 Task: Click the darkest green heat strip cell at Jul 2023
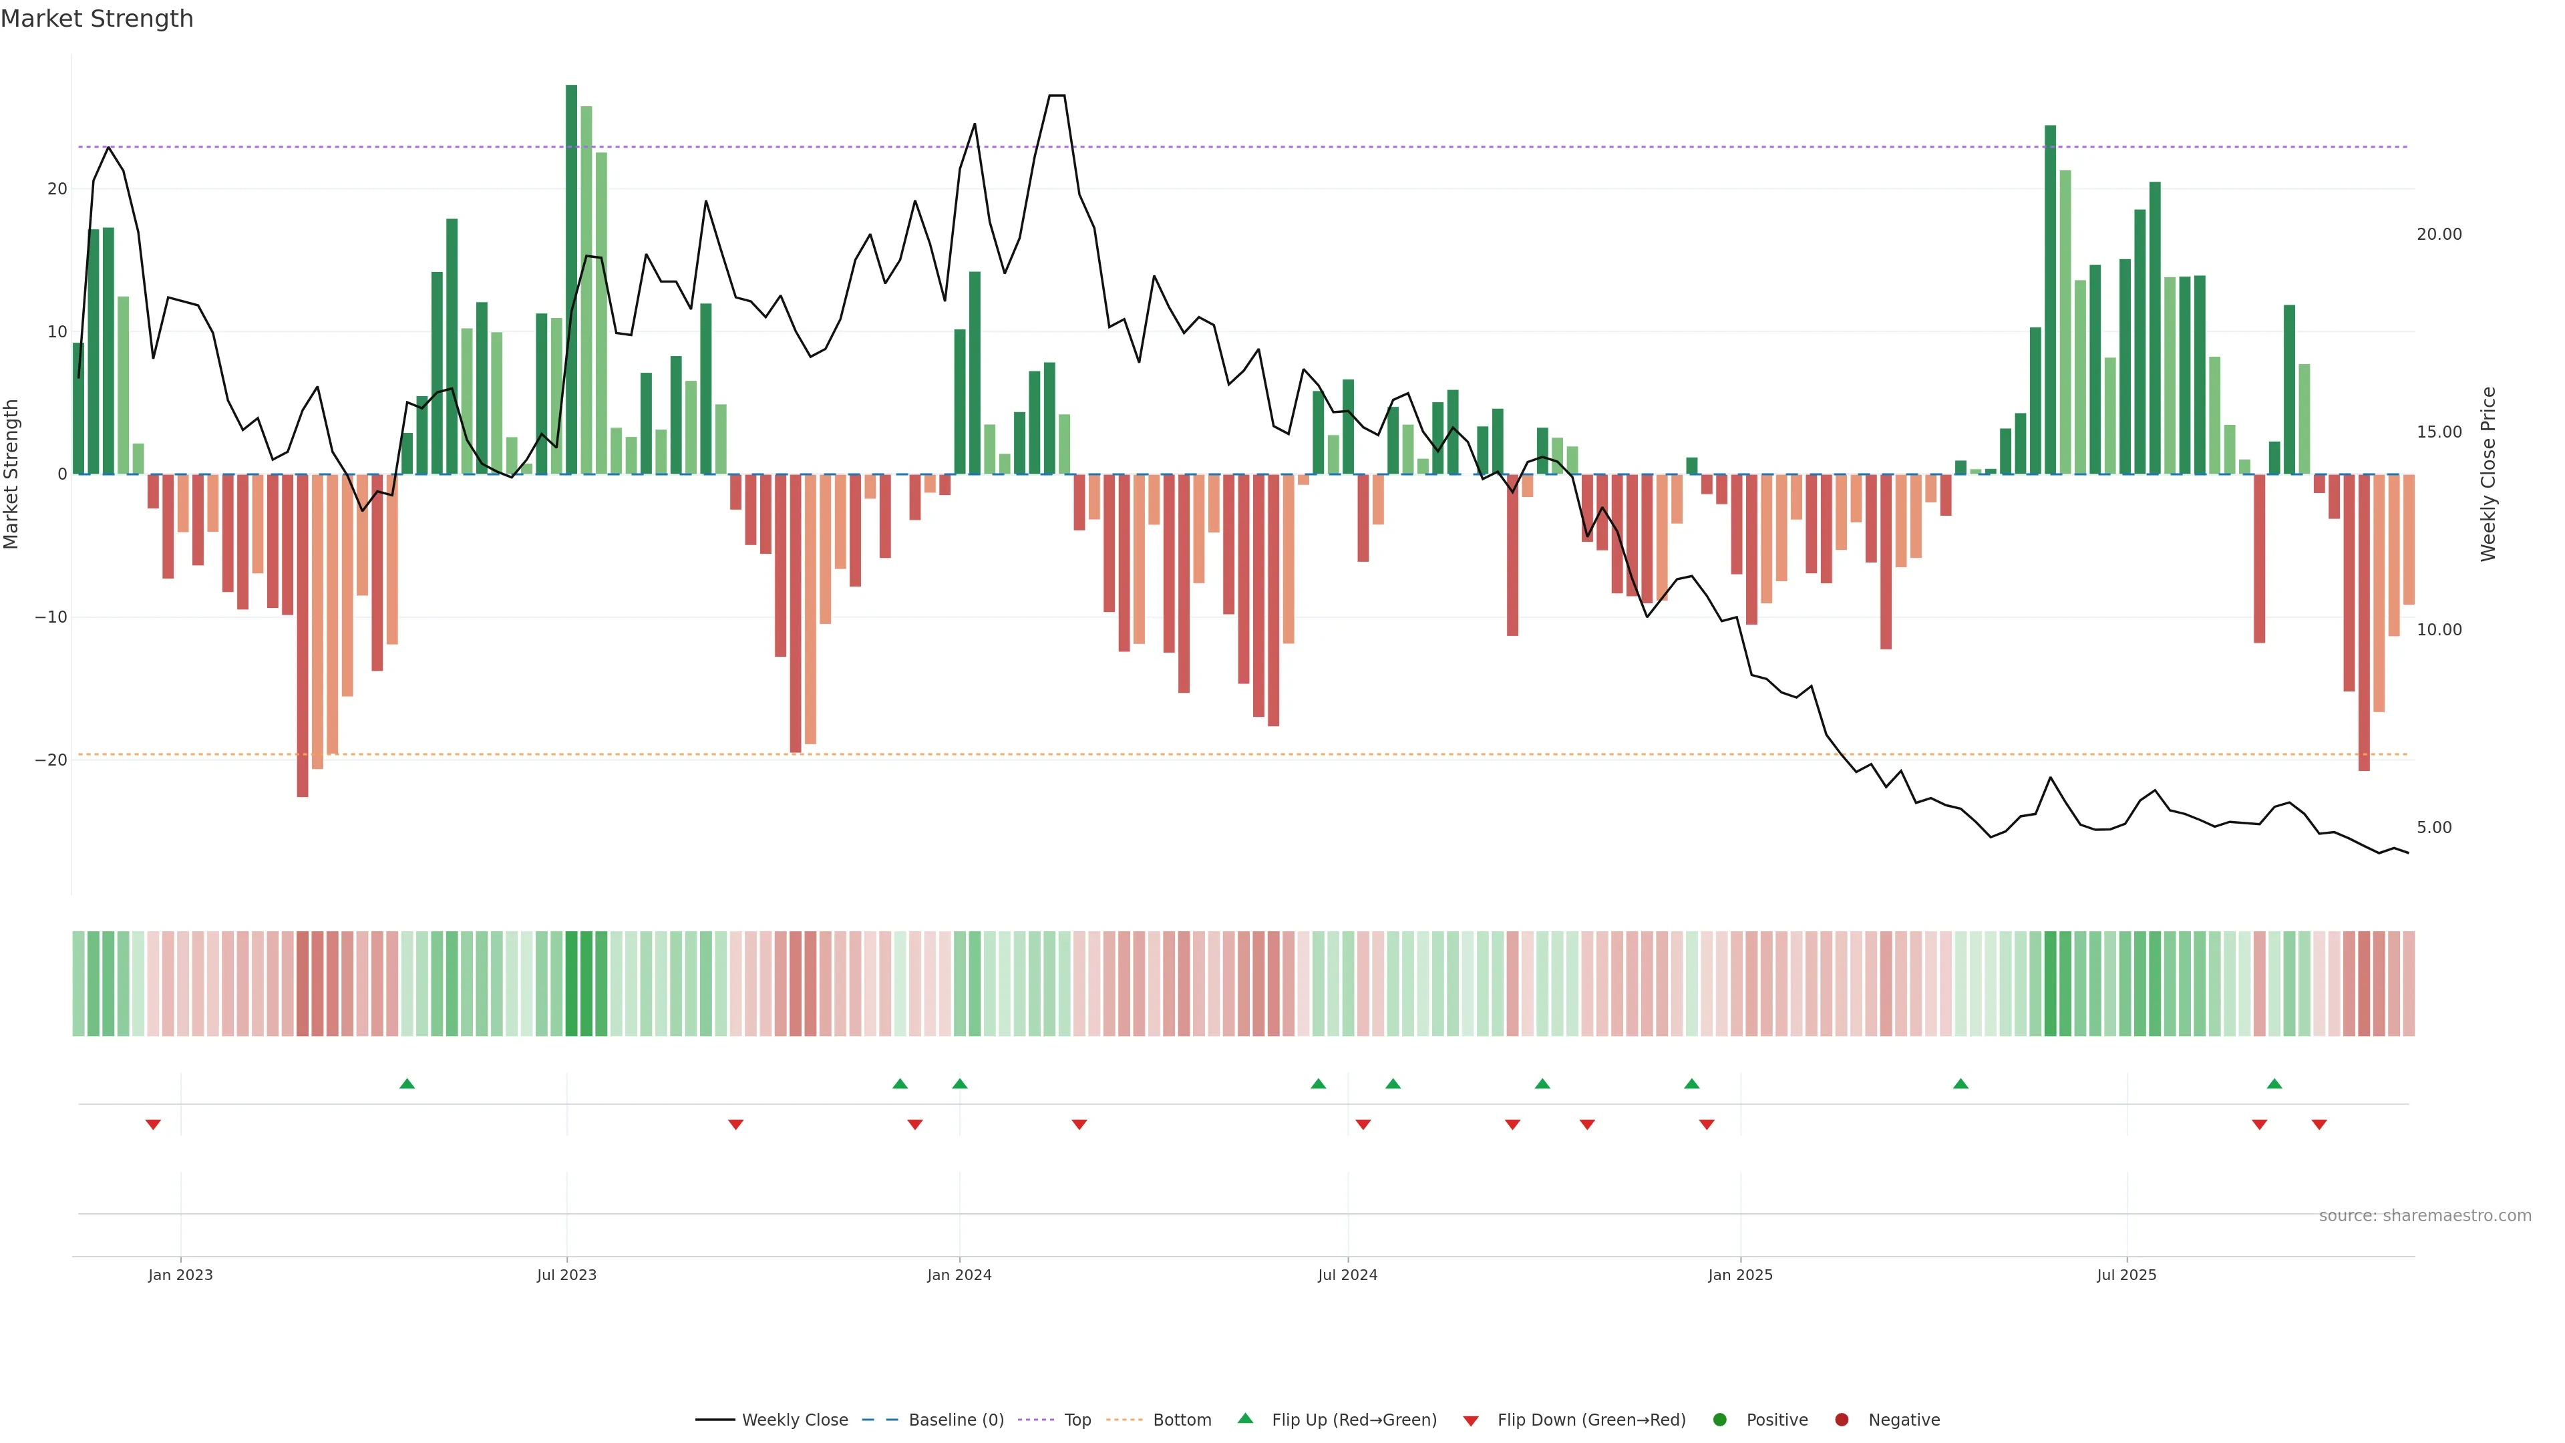coord(572,983)
